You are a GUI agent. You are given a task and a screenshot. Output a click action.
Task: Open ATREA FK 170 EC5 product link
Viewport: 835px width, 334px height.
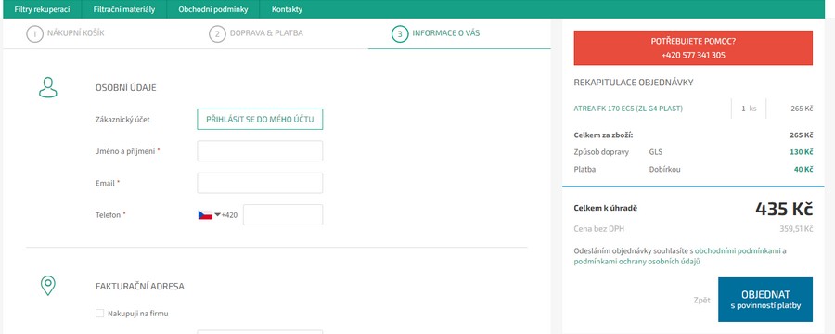click(628, 109)
